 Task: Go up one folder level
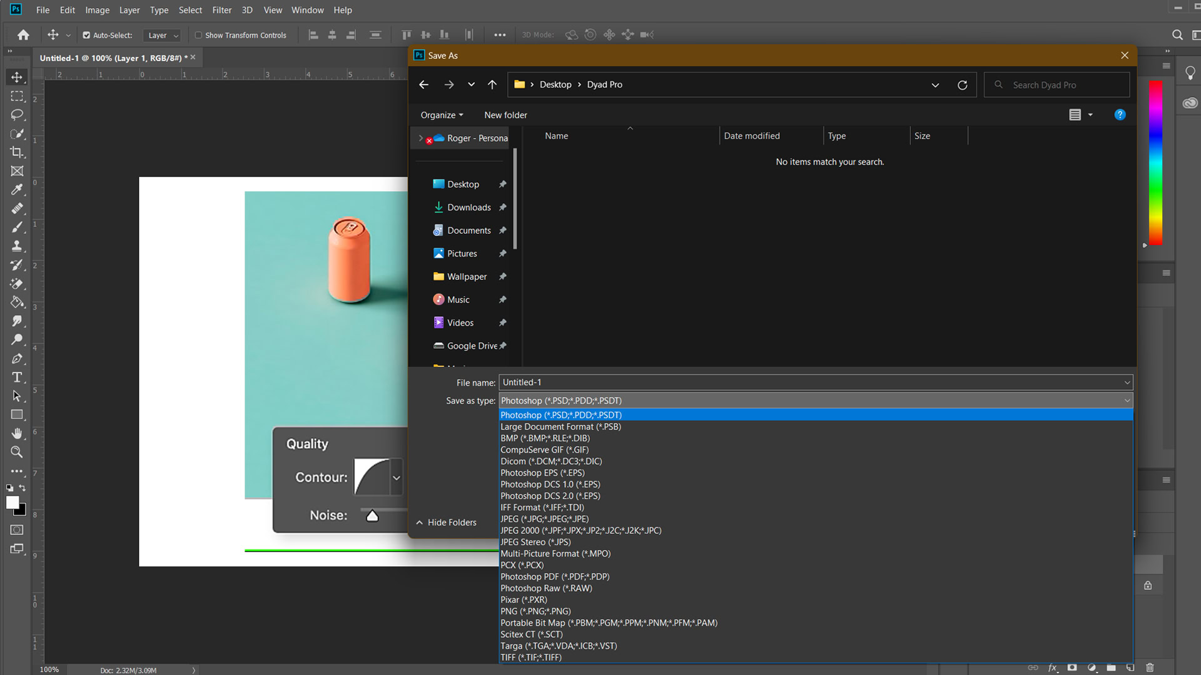click(x=492, y=85)
